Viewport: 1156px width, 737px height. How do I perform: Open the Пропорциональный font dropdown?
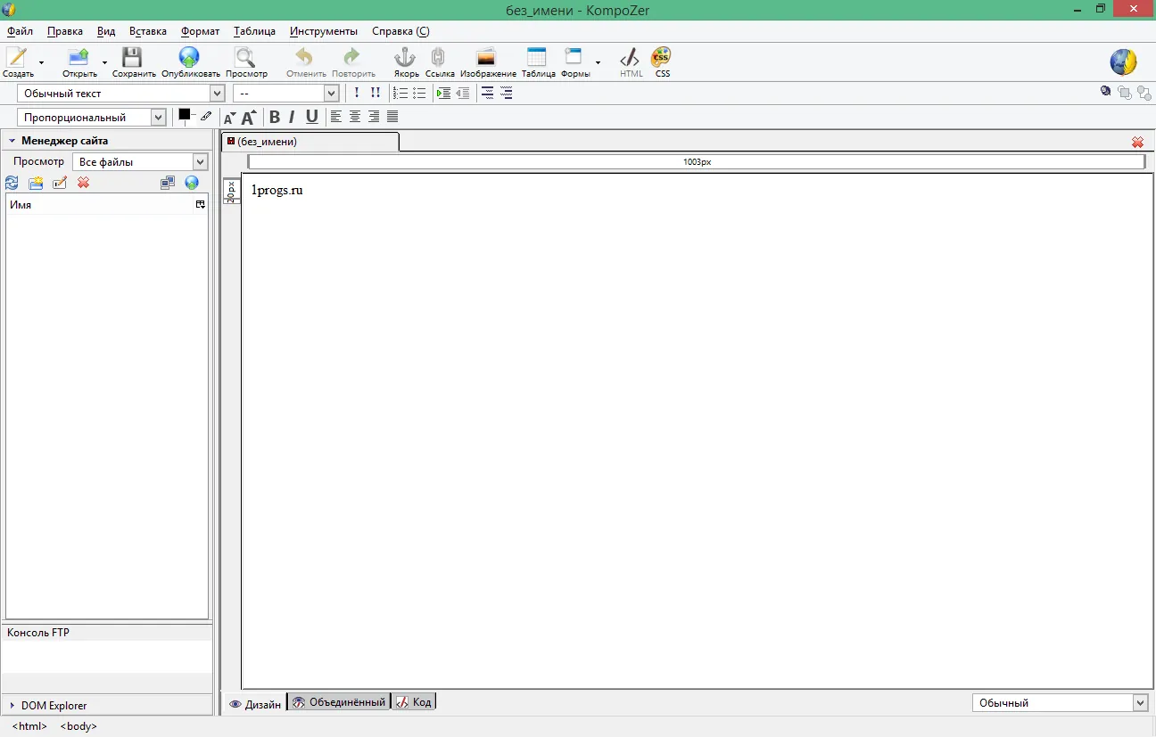(x=92, y=117)
